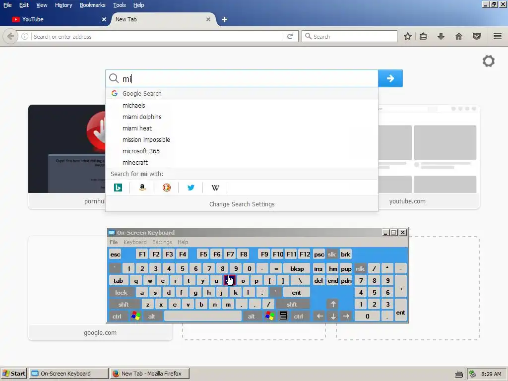Image resolution: width=508 pixels, height=381 pixels.
Task: Submit search with blue arrow button
Action: coord(390,78)
